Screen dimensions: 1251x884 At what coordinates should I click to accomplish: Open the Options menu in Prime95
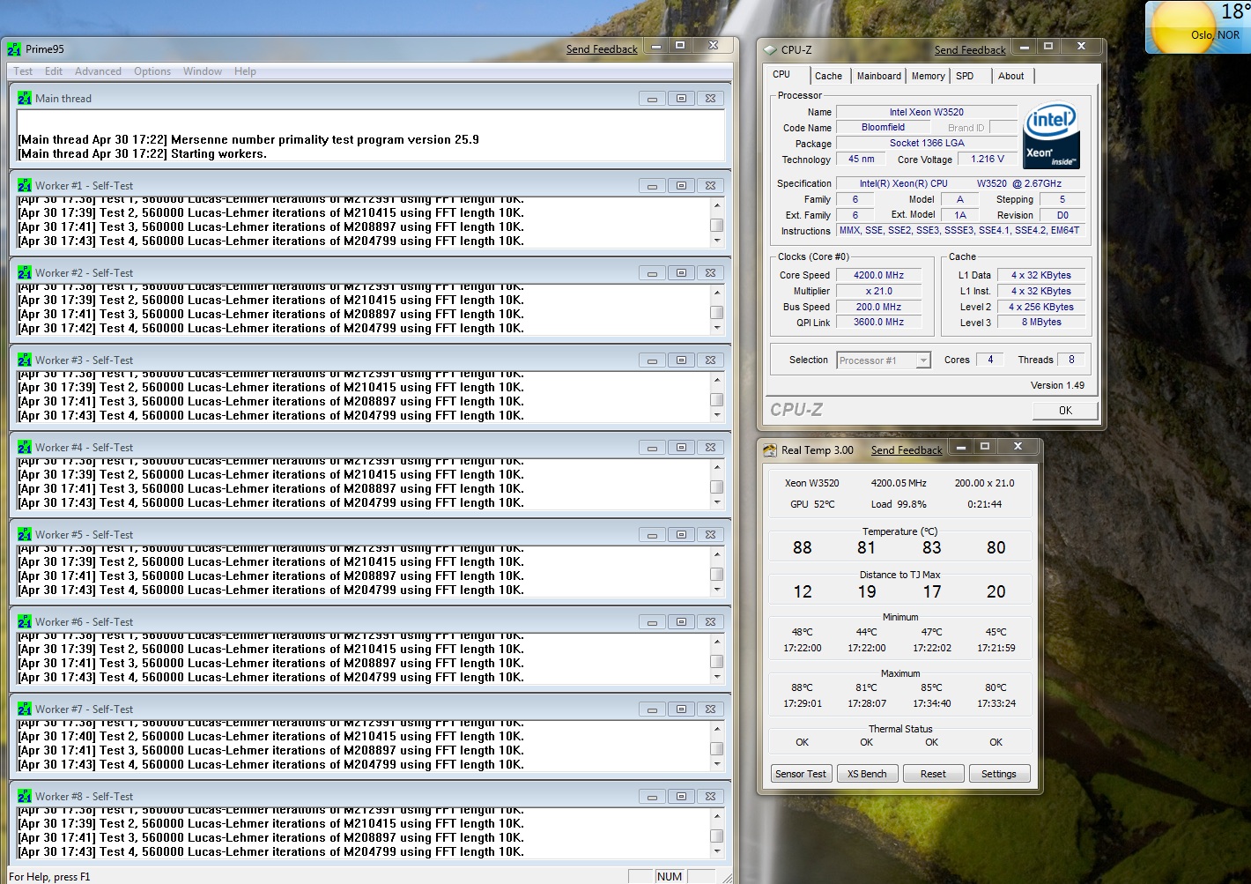(152, 71)
